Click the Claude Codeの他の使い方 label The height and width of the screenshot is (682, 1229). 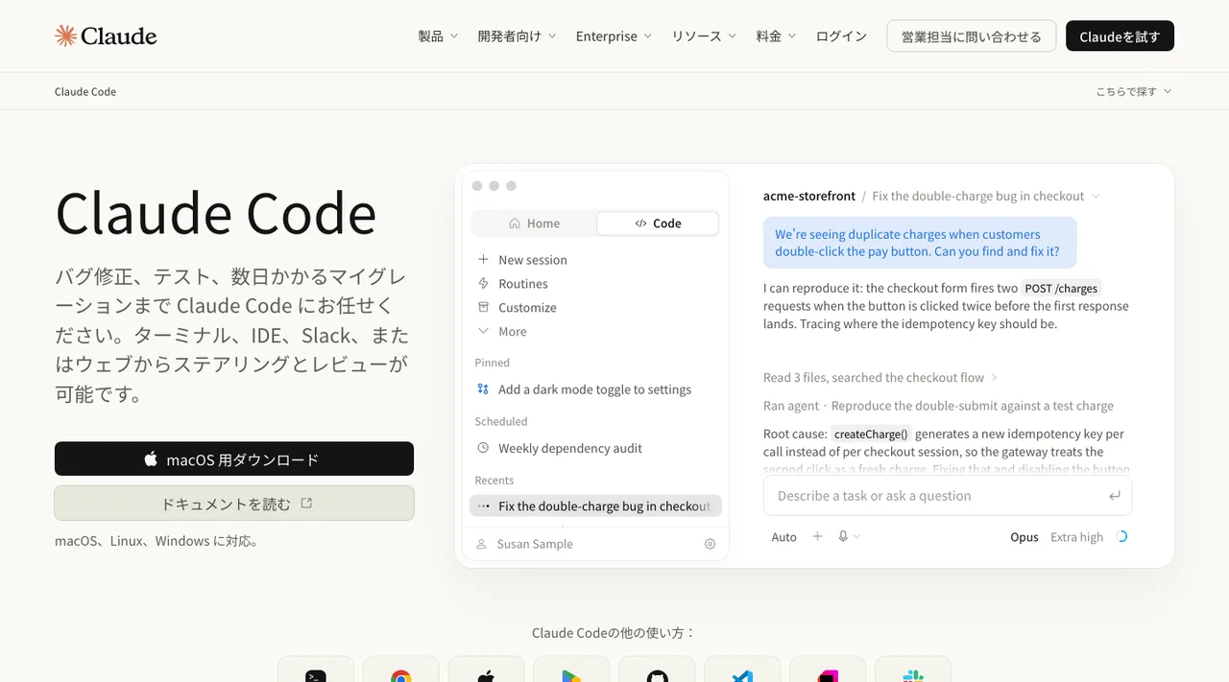[614, 633]
